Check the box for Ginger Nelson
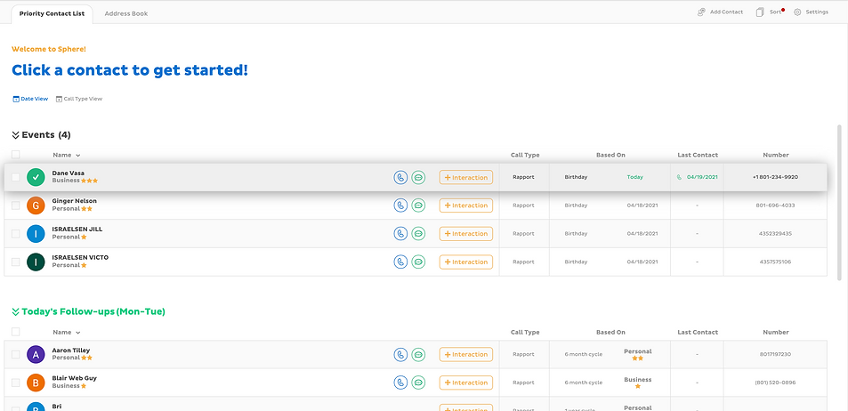The image size is (848, 411). 16,205
